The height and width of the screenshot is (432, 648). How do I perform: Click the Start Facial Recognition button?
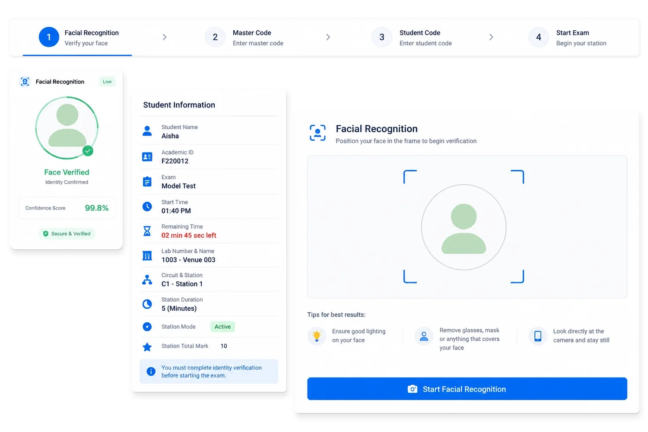tap(467, 389)
